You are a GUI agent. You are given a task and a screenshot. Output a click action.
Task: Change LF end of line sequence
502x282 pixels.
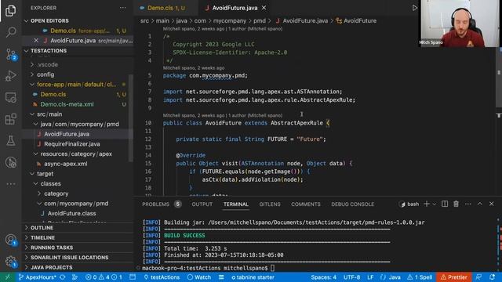pyautogui.click(x=370, y=277)
